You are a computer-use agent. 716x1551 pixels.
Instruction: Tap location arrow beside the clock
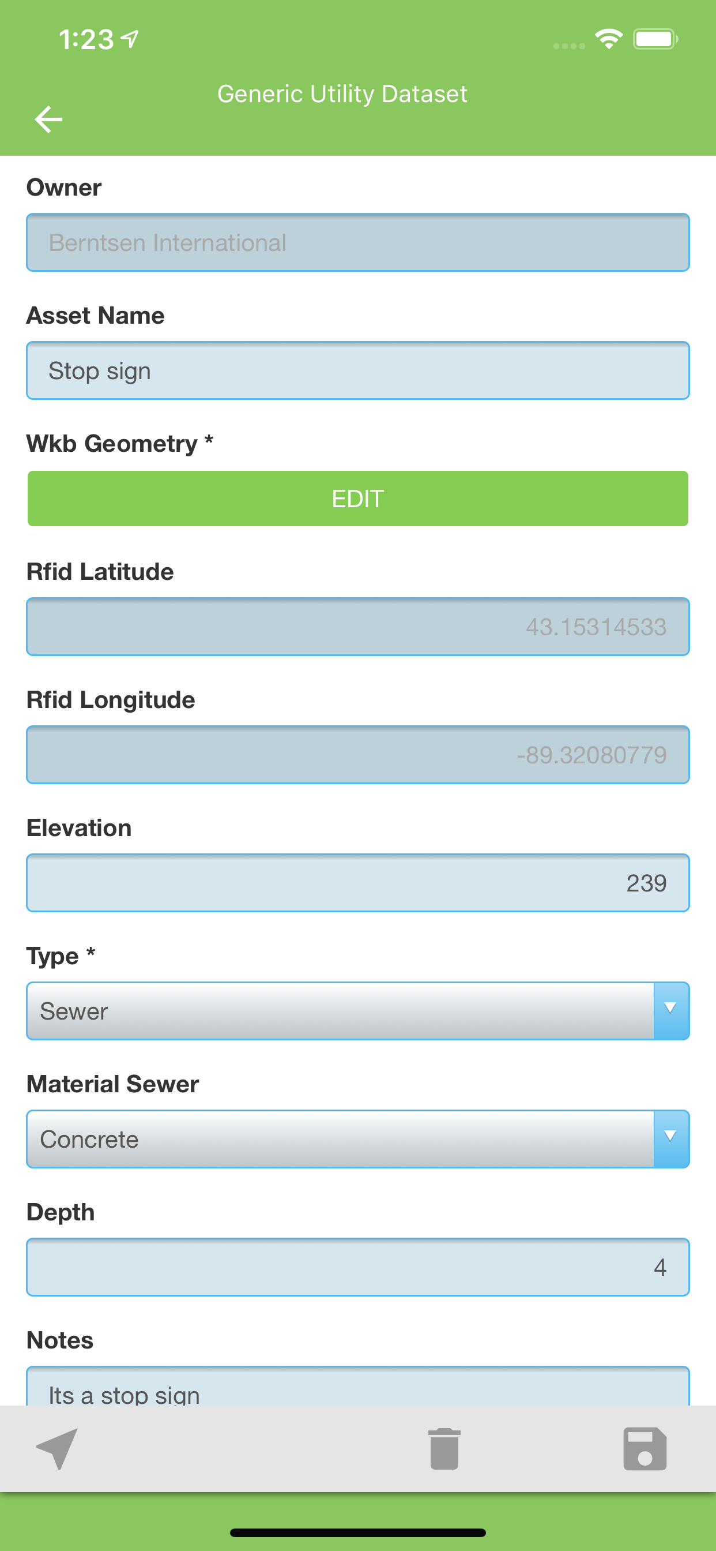point(129,39)
